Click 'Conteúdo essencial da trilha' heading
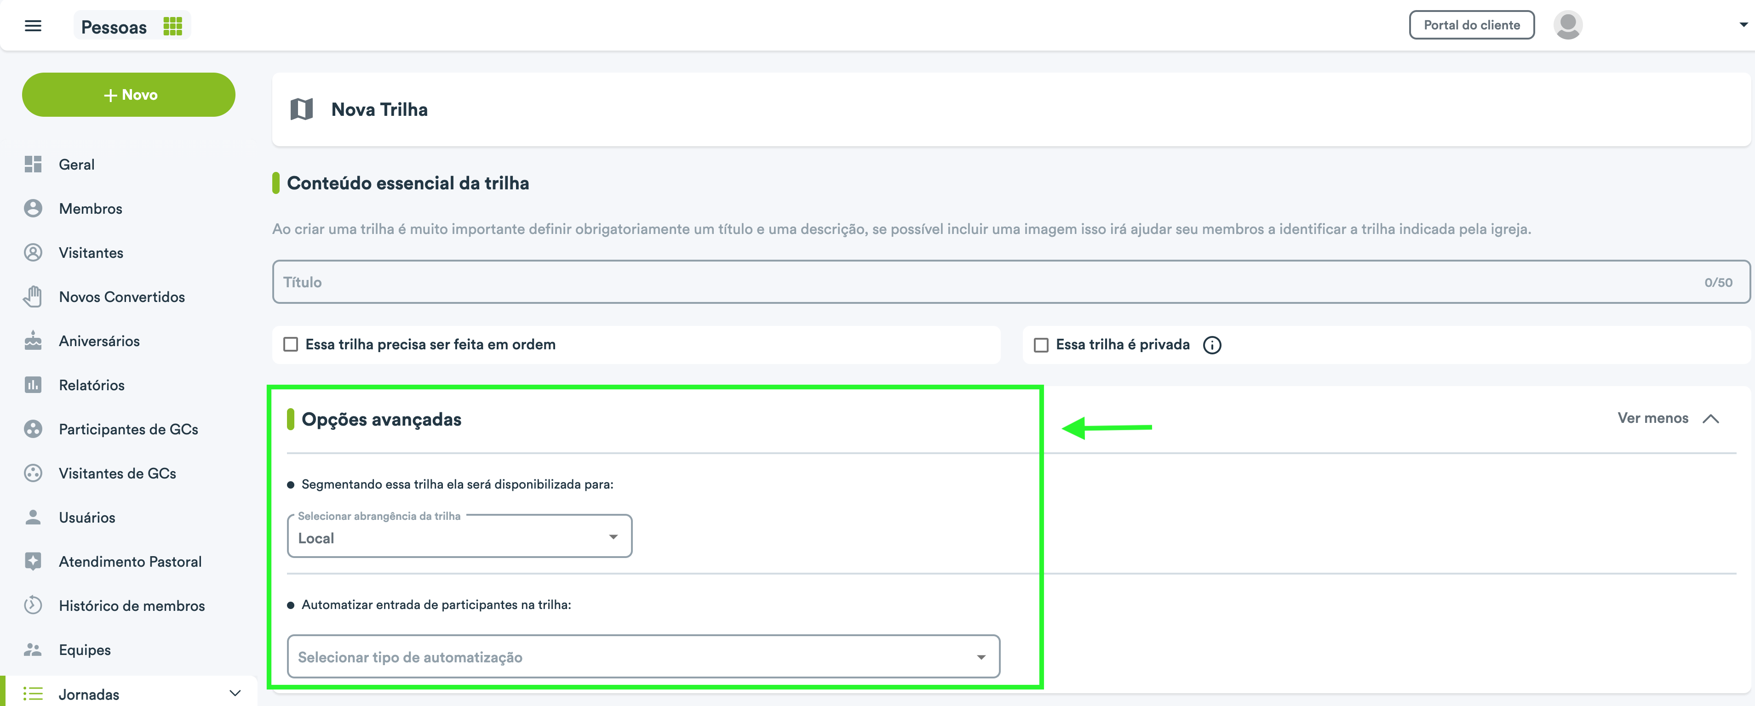This screenshot has width=1755, height=706. pyautogui.click(x=407, y=183)
